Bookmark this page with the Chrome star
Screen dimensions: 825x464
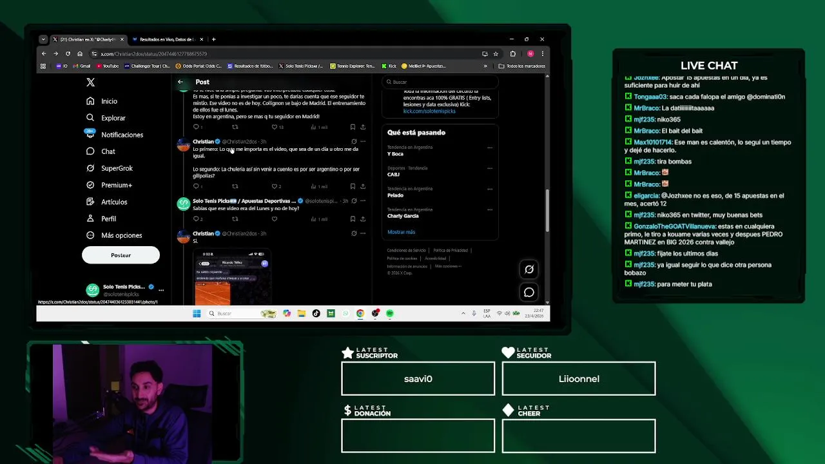[496, 54]
